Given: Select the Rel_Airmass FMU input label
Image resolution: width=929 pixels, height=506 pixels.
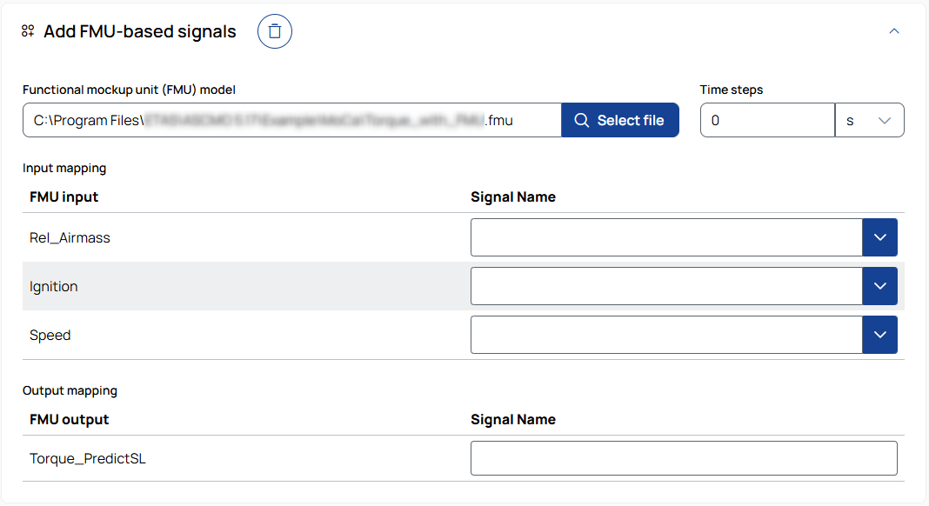Looking at the screenshot, I should click(70, 237).
